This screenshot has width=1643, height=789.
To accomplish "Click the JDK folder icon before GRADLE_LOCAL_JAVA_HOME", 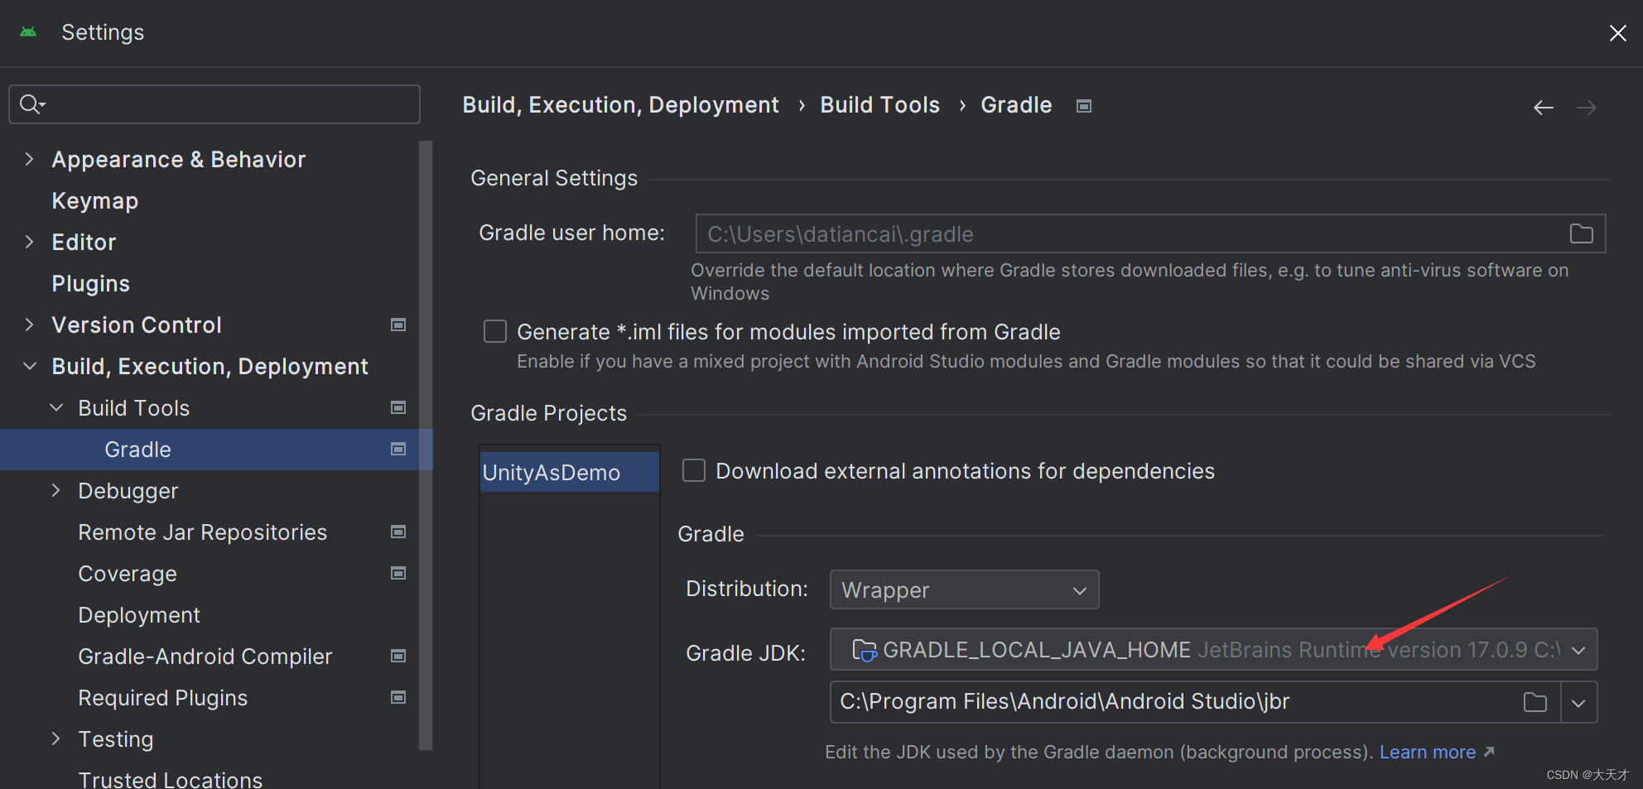I will (864, 651).
